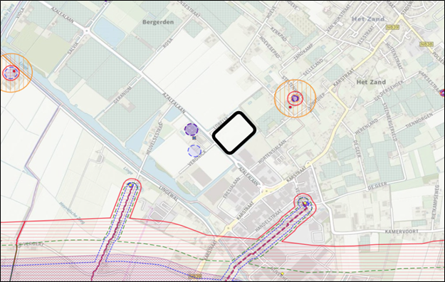This screenshot has width=445, height=282.
Task: Click the HORTENSIALAAN street label
Action: (272, 152)
